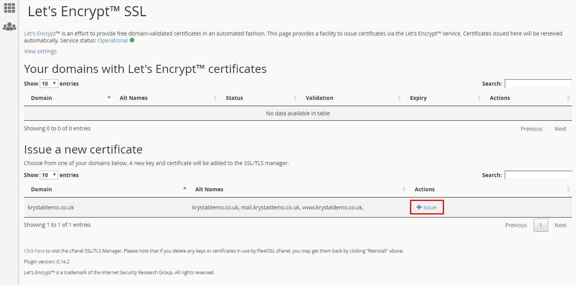Click sort arrows on Alt Names in Issue table
This screenshot has height=285, width=576.
(404, 189)
